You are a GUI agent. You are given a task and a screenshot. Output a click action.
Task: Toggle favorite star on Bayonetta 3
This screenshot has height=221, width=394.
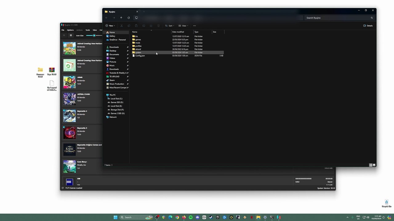[x=64, y=127]
